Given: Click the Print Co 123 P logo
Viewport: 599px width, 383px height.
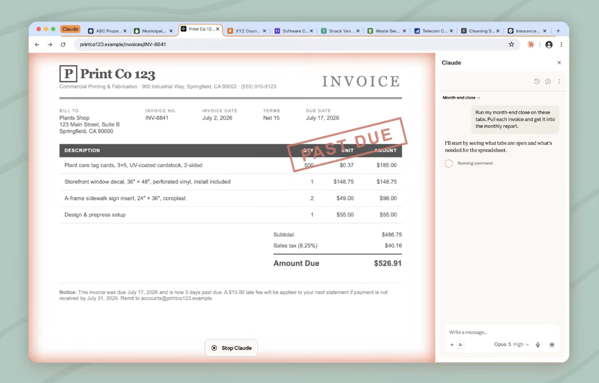Looking at the screenshot, I should 68,74.
